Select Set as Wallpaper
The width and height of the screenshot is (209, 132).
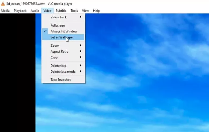(63, 37)
